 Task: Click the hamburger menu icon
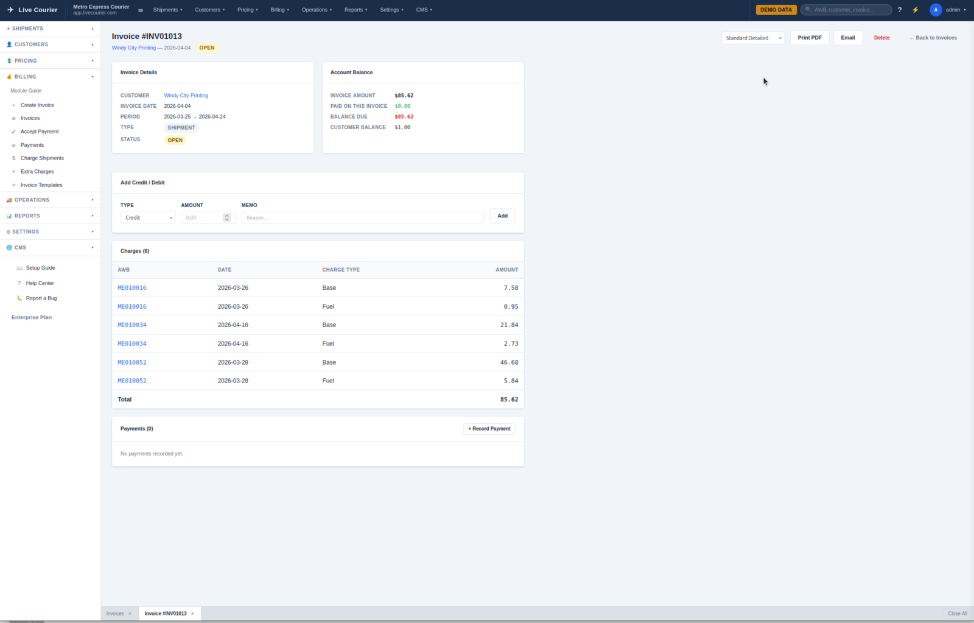click(x=141, y=10)
